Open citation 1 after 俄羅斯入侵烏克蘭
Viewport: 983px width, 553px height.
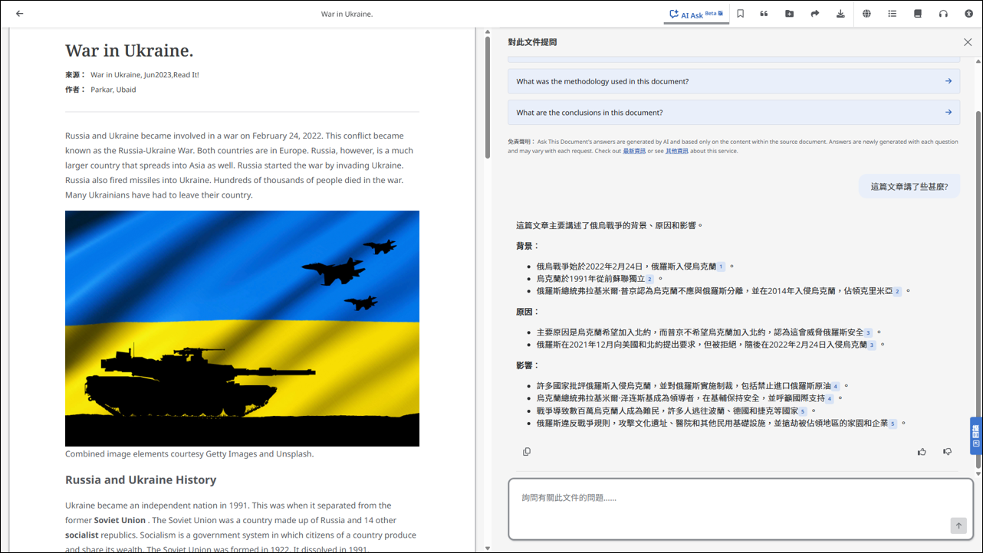point(721,267)
